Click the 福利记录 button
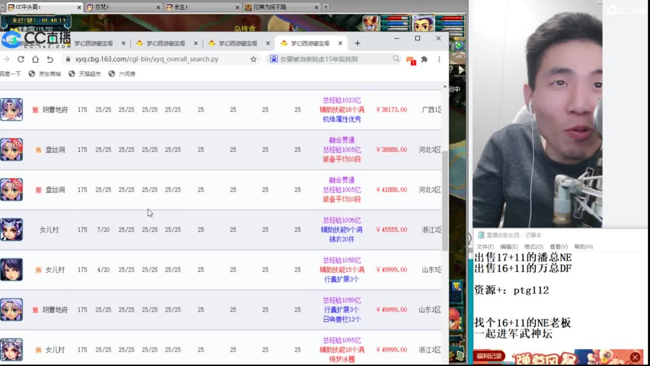This screenshot has height=366, width=650. point(489,357)
